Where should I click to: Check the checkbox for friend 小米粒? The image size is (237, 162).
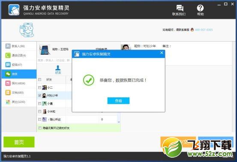point(39,111)
